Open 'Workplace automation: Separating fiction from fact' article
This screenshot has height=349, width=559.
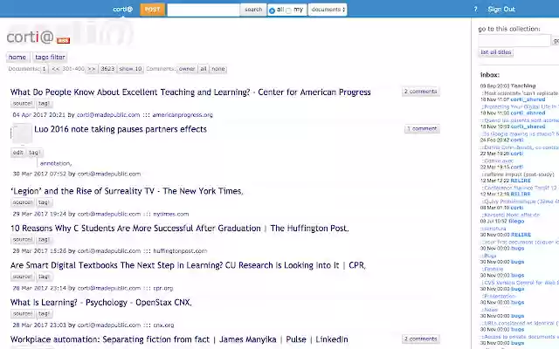pos(179,339)
